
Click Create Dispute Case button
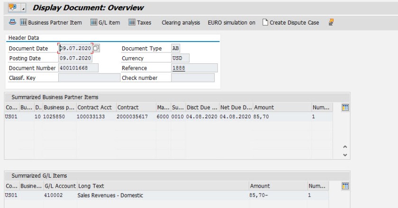point(290,23)
